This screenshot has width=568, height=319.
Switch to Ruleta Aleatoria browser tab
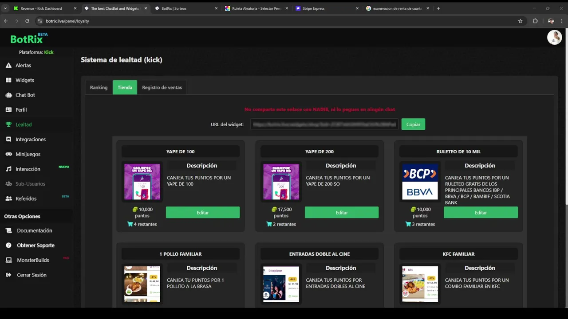[x=256, y=8]
